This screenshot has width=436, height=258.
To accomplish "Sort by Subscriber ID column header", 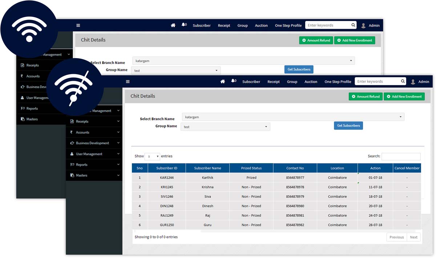I will tap(167, 168).
